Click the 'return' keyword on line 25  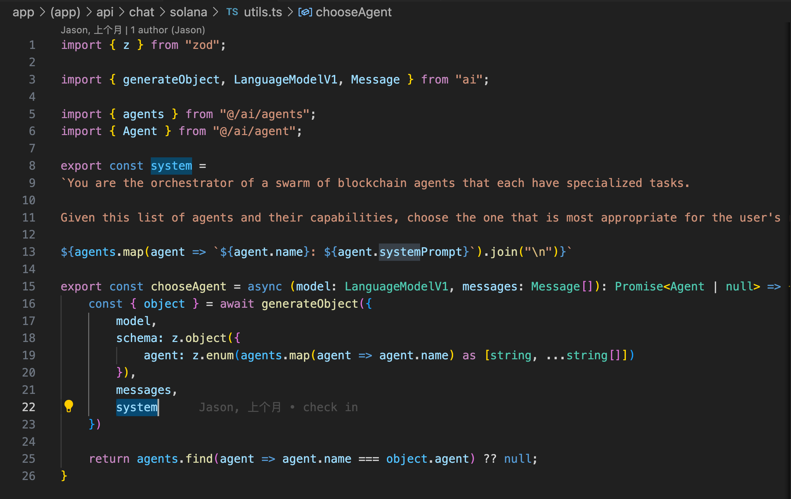(109, 459)
